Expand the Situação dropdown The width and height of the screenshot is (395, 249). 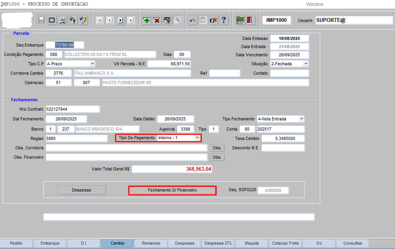click(x=306, y=64)
